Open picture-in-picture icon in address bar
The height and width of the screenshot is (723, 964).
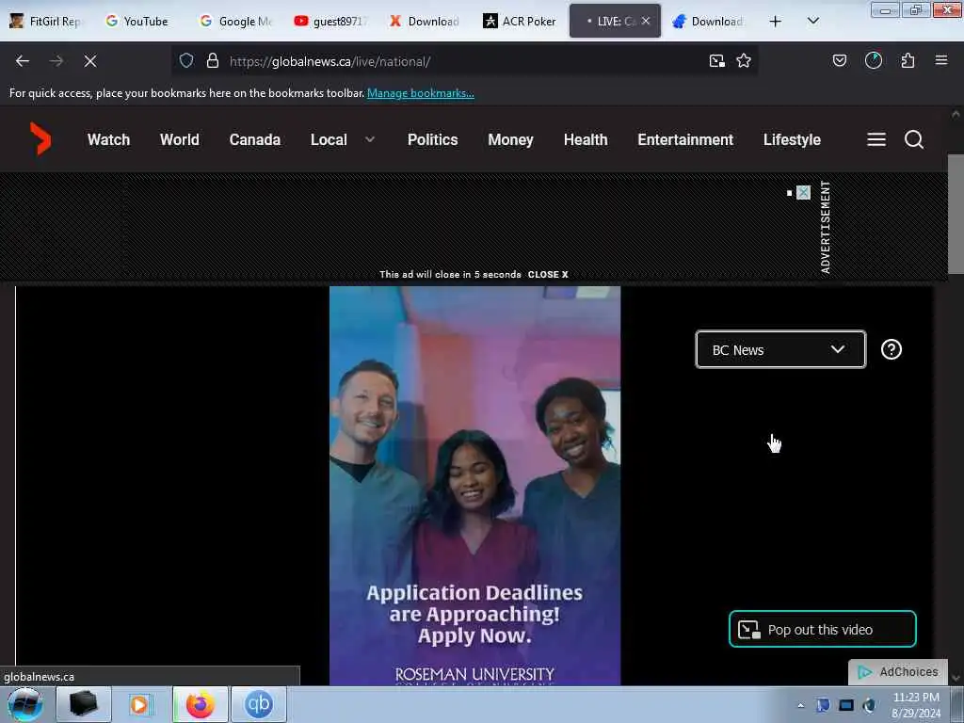716,60
